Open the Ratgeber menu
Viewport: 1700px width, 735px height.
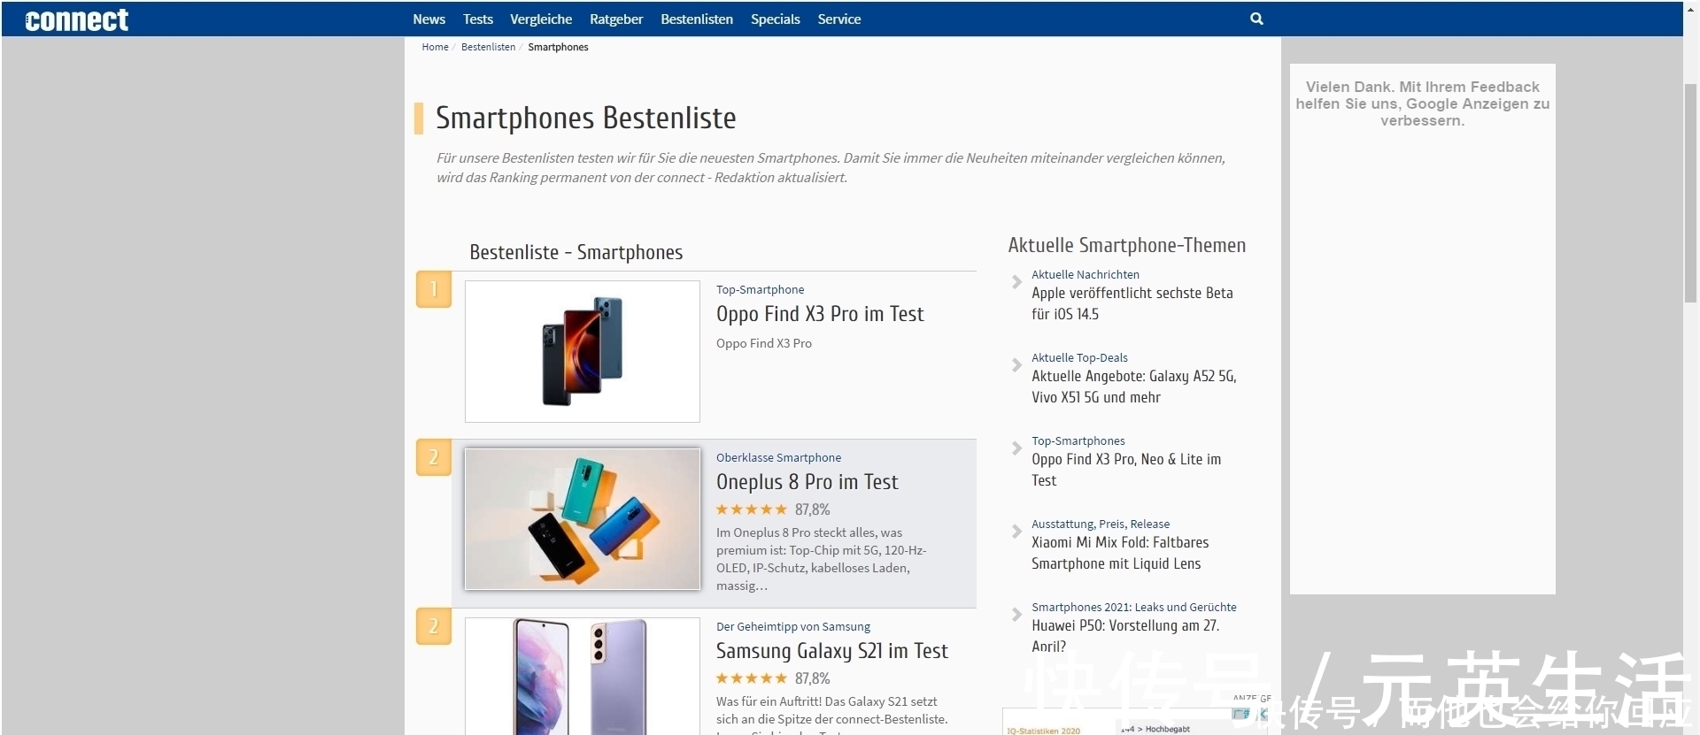coord(616,19)
